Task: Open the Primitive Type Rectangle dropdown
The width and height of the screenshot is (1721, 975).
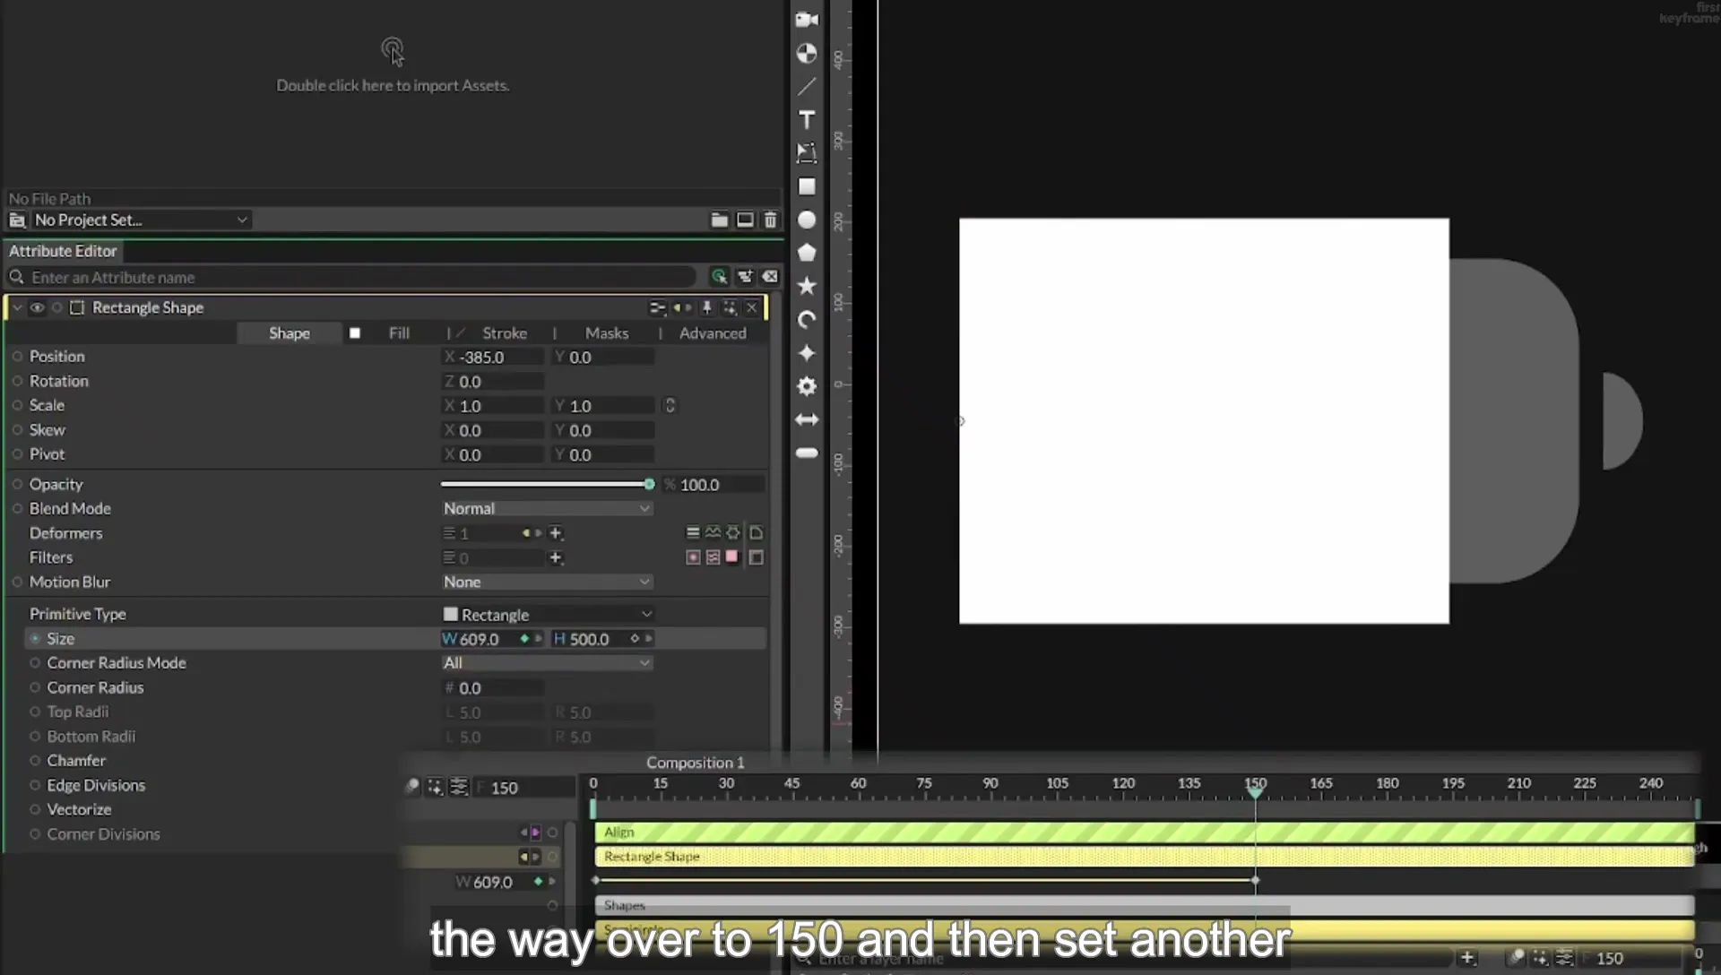Action: tap(547, 615)
